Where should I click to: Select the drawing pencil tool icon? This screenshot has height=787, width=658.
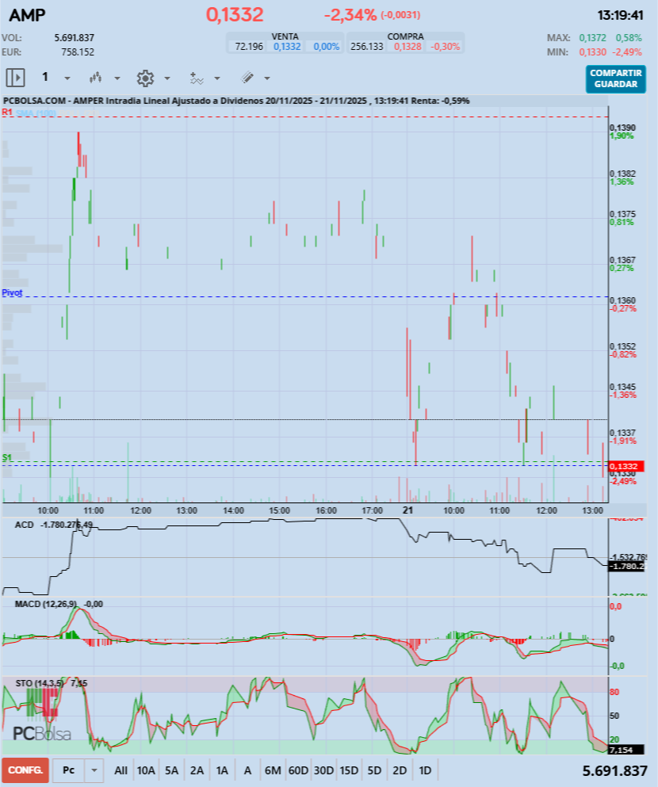[247, 78]
